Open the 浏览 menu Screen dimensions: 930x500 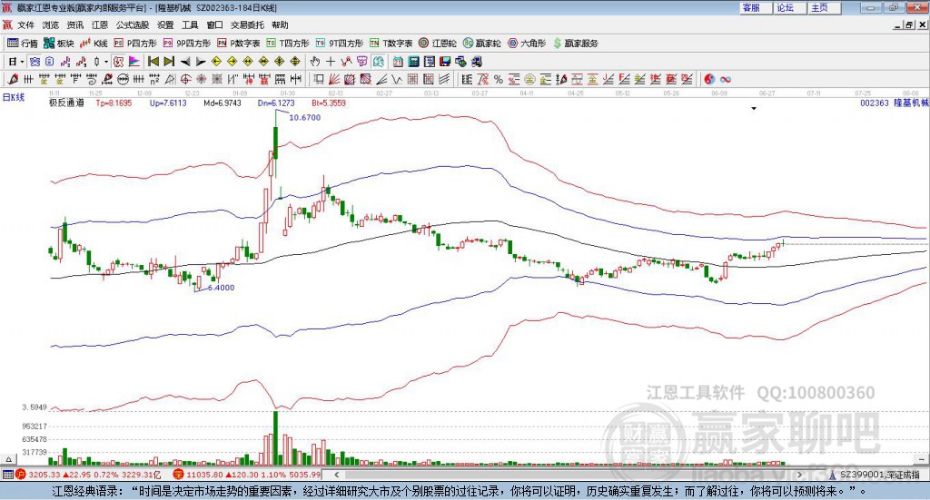pyautogui.click(x=51, y=25)
